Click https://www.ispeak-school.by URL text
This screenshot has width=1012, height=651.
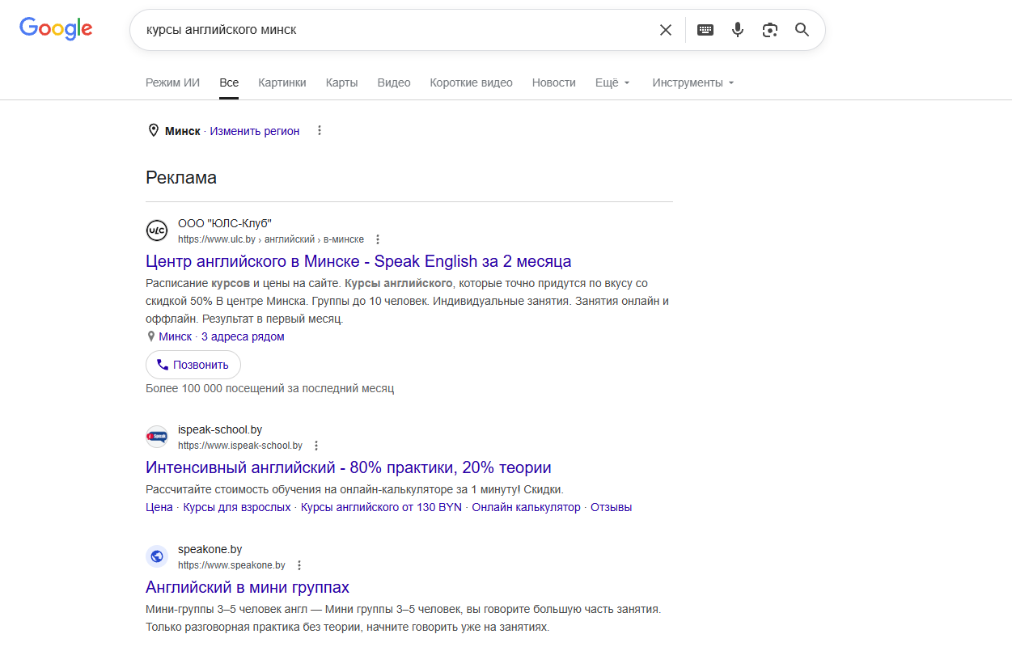pos(240,446)
